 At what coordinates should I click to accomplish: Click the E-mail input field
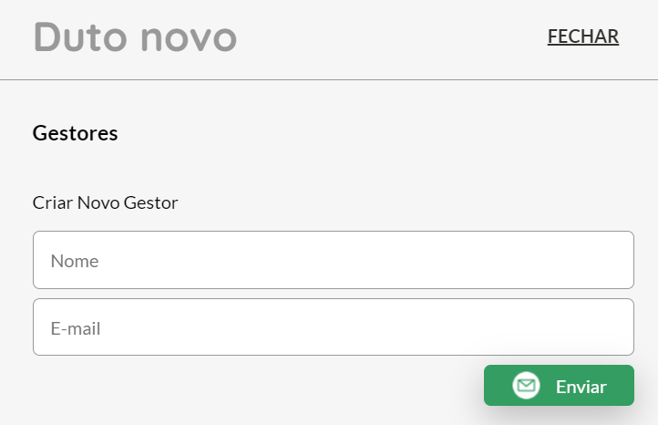click(x=333, y=327)
